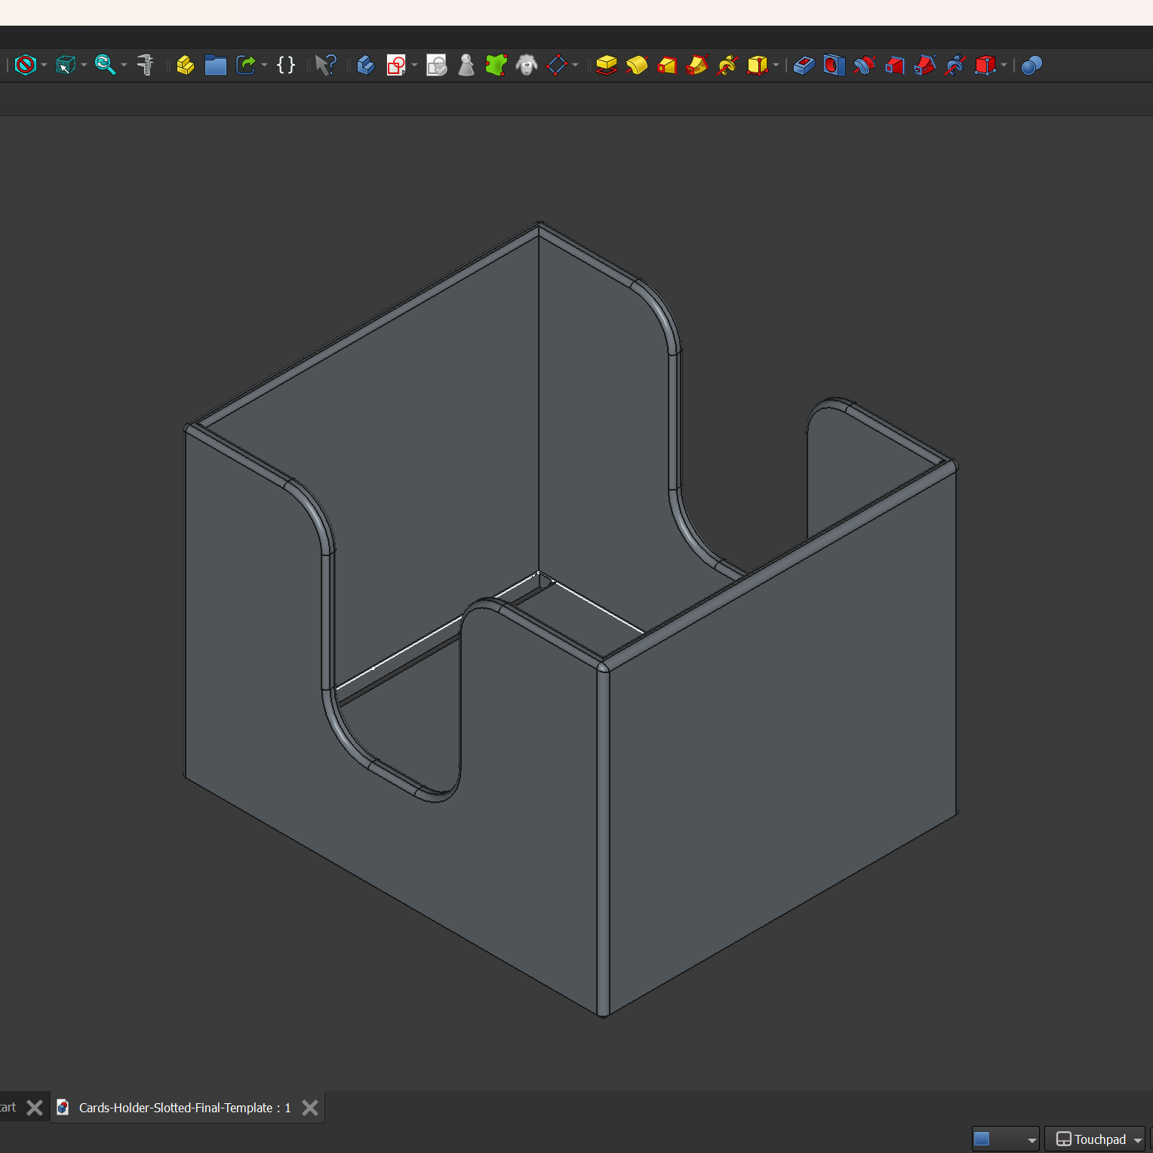1153x1153 pixels.
Task: Click the Pad tool icon
Action: click(x=606, y=66)
